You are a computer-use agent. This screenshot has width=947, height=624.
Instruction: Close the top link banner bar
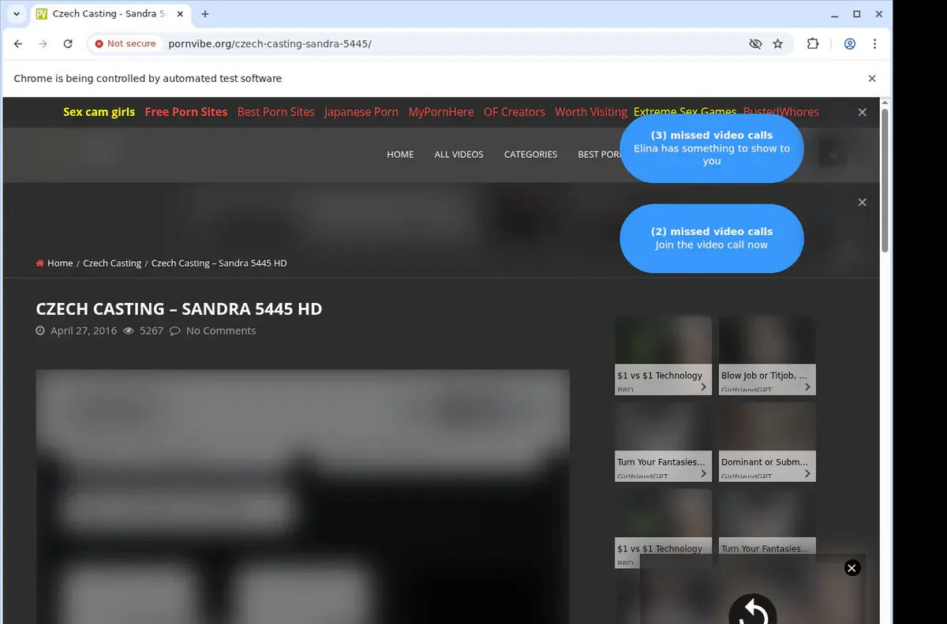point(863,113)
